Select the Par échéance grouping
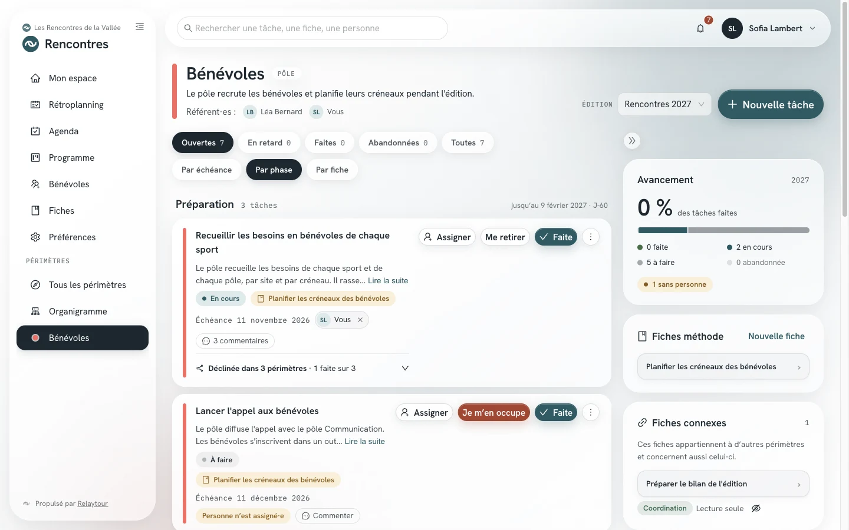Screen dimensions: 849x530 tap(206, 170)
